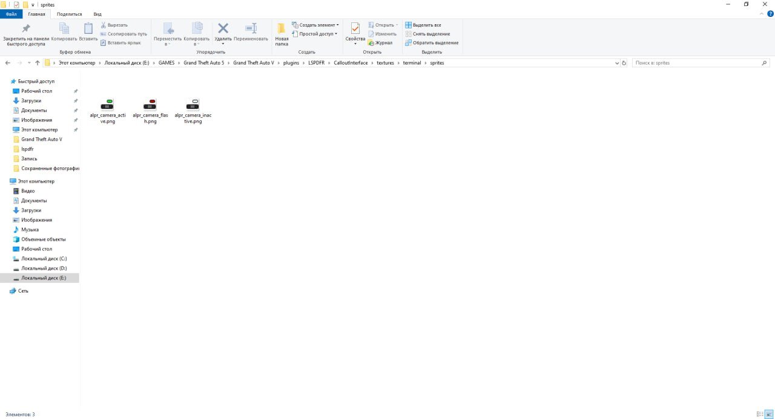Click Обратить выделение (invert selection)
The width and height of the screenshot is (775, 419).
click(432, 42)
